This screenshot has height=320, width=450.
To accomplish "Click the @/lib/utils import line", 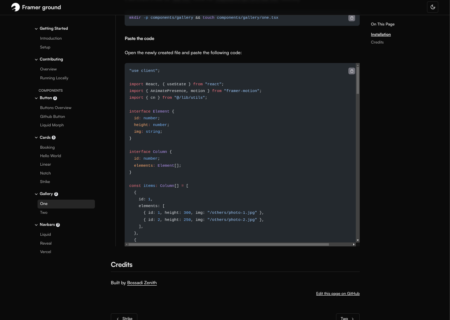I will (x=168, y=98).
